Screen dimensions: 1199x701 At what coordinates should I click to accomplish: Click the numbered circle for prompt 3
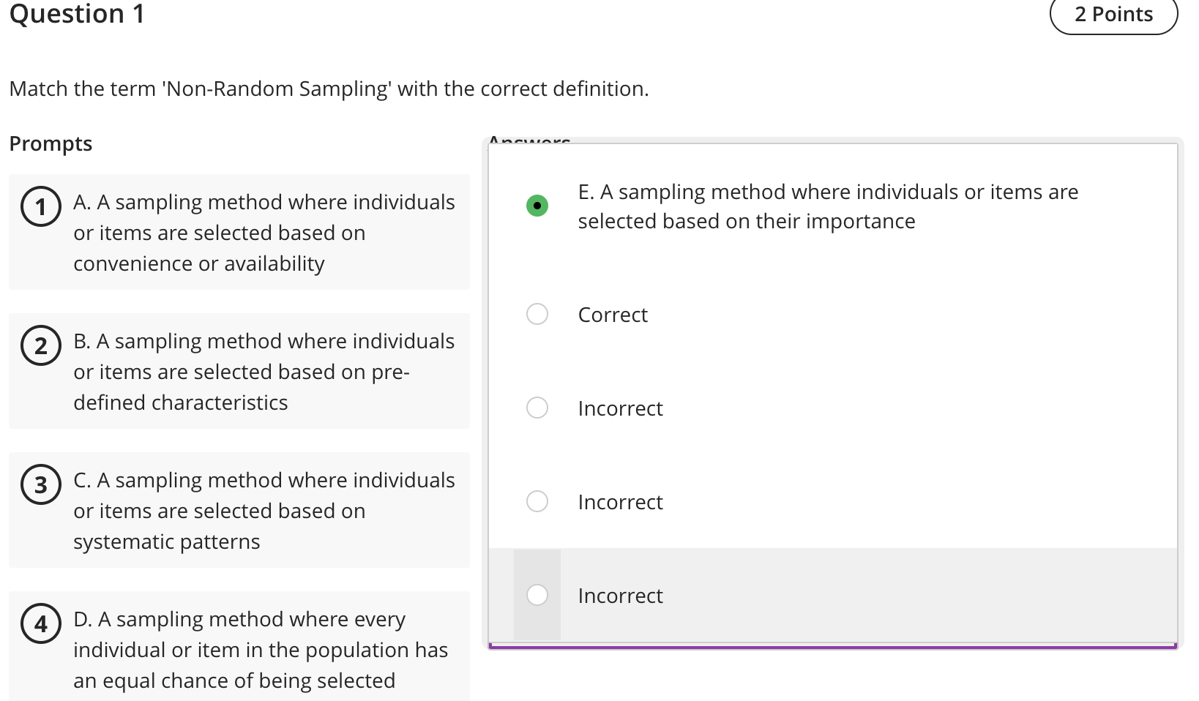(42, 484)
